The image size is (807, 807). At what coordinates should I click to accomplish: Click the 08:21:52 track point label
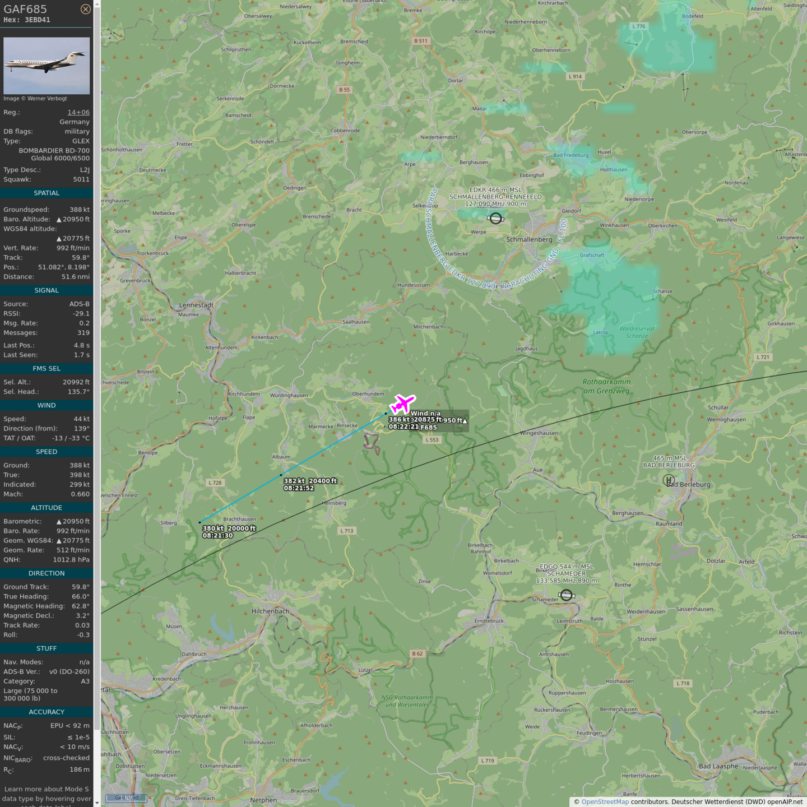[299, 488]
